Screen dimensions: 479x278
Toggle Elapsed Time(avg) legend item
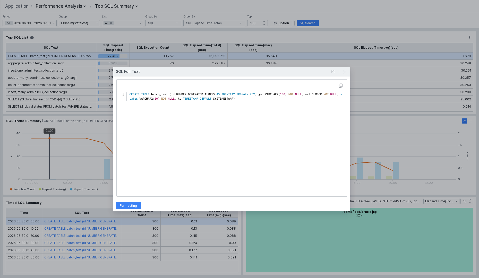click(52, 189)
